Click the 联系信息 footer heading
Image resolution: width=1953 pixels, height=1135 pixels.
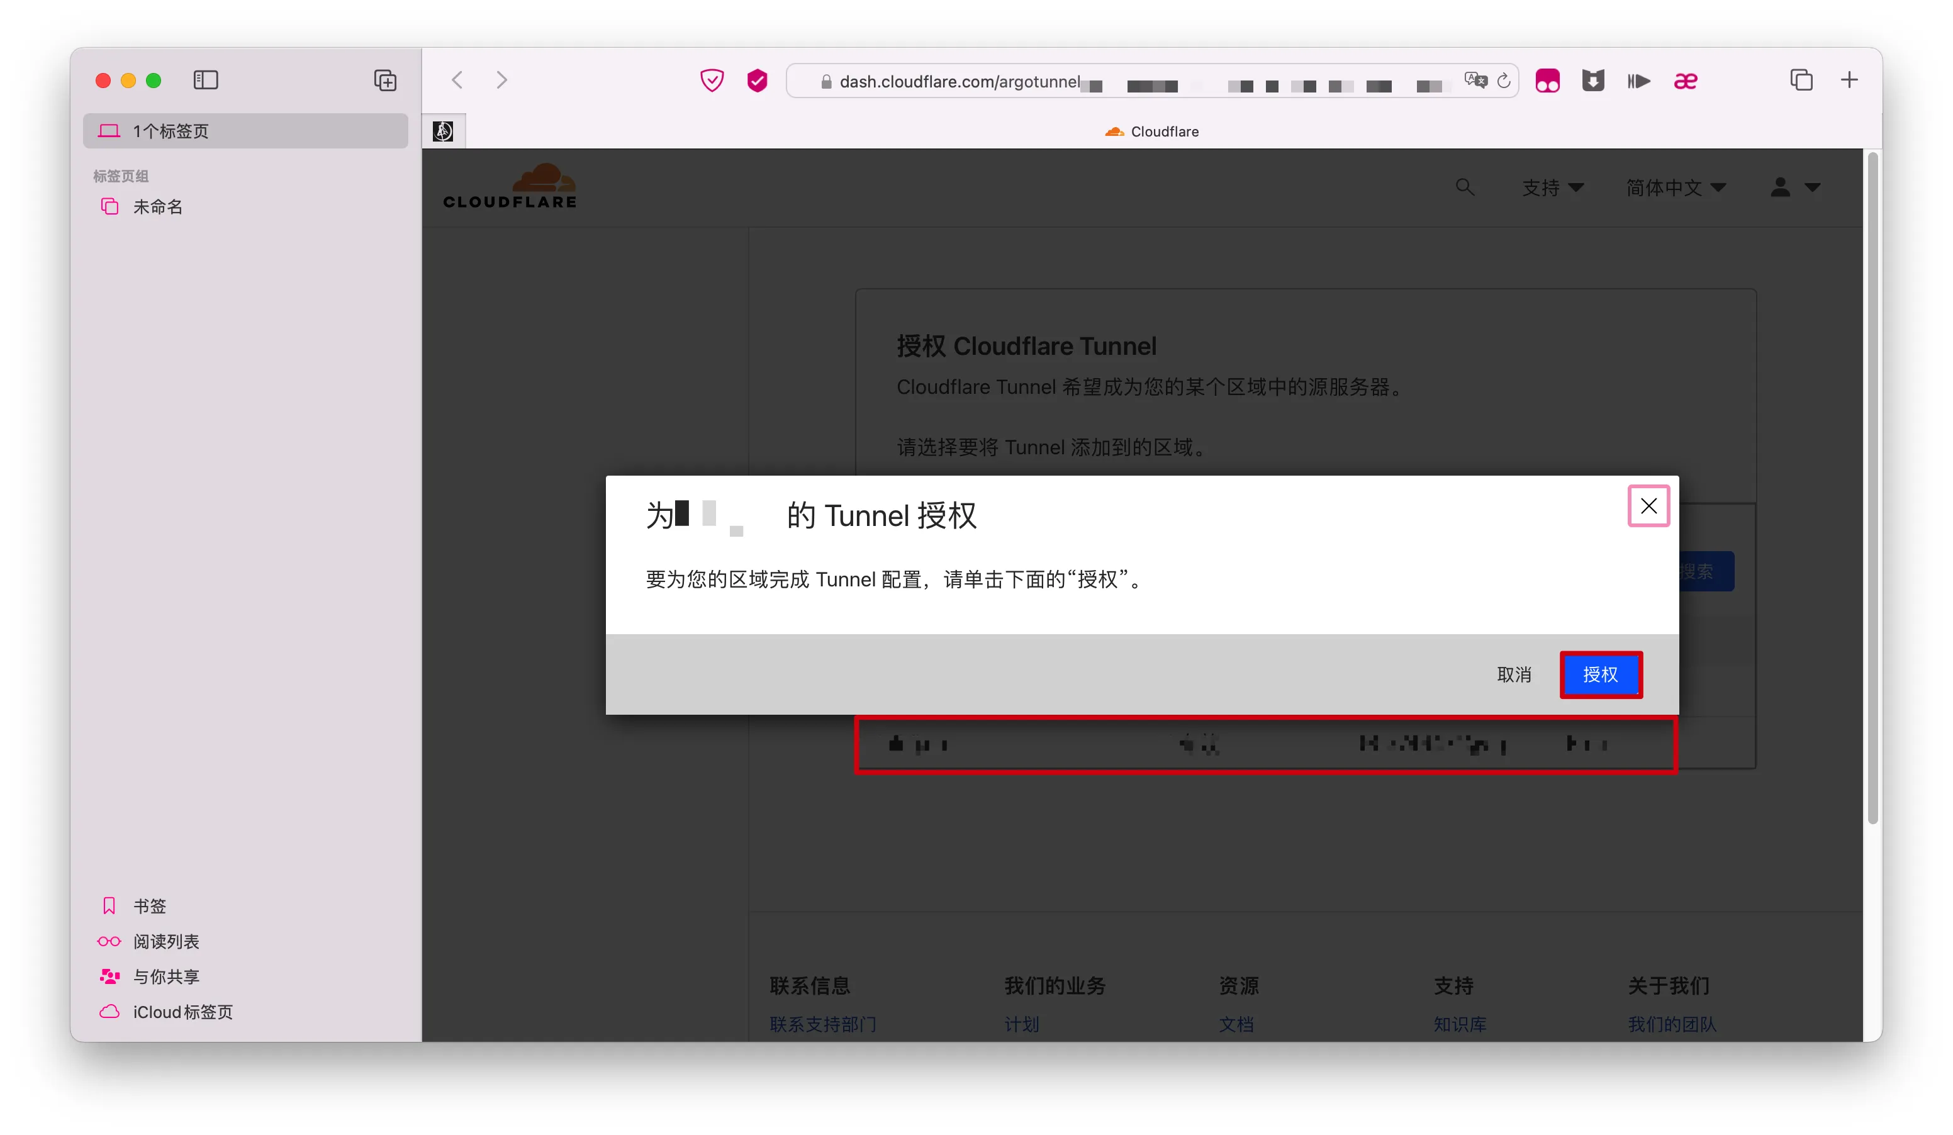(810, 985)
